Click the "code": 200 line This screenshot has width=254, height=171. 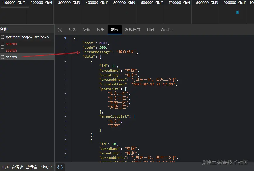click(x=95, y=48)
